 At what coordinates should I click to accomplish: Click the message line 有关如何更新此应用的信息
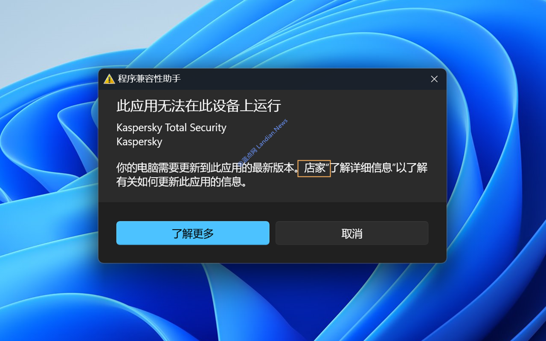[x=182, y=182]
